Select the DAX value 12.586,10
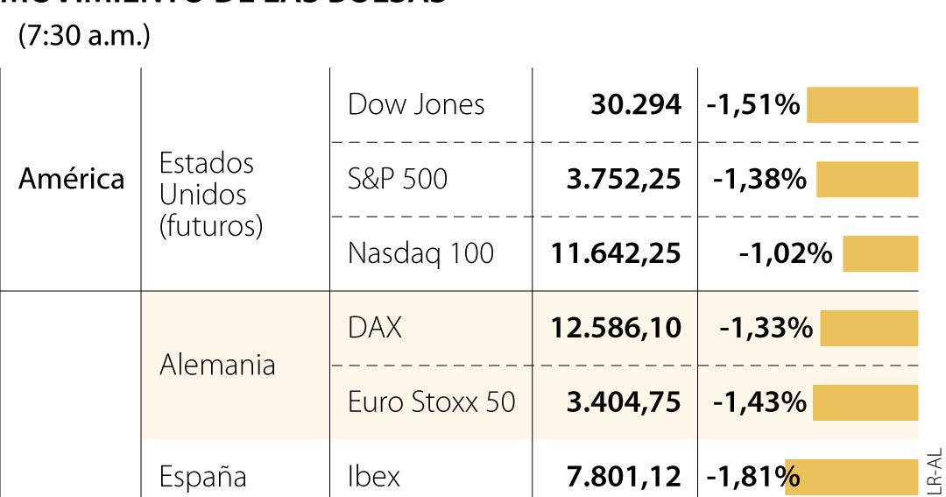This screenshot has height=497, width=946. [x=616, y=328]
